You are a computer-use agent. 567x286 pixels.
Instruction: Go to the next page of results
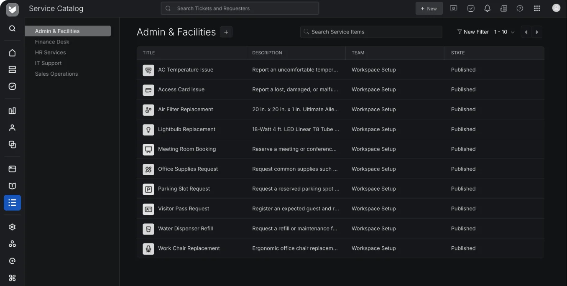pyautogui.click(x=537, y=32)
